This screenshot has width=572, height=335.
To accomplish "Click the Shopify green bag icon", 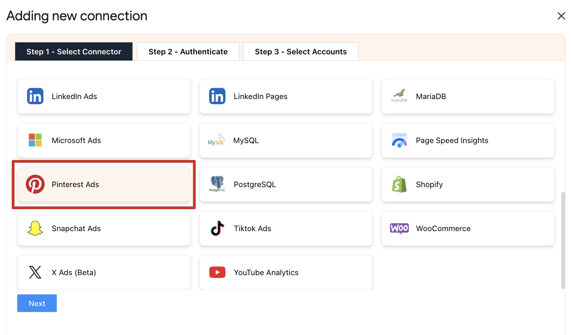I will 399,184.
